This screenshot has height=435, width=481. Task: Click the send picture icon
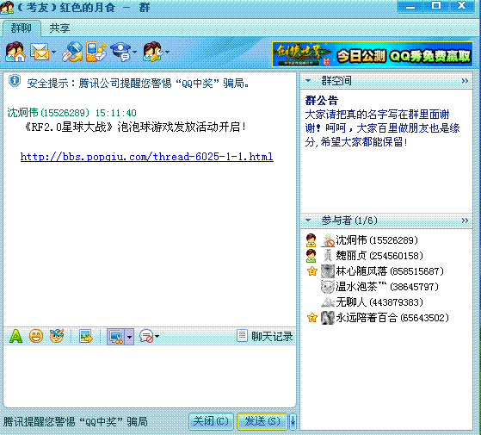coord(86,336)
